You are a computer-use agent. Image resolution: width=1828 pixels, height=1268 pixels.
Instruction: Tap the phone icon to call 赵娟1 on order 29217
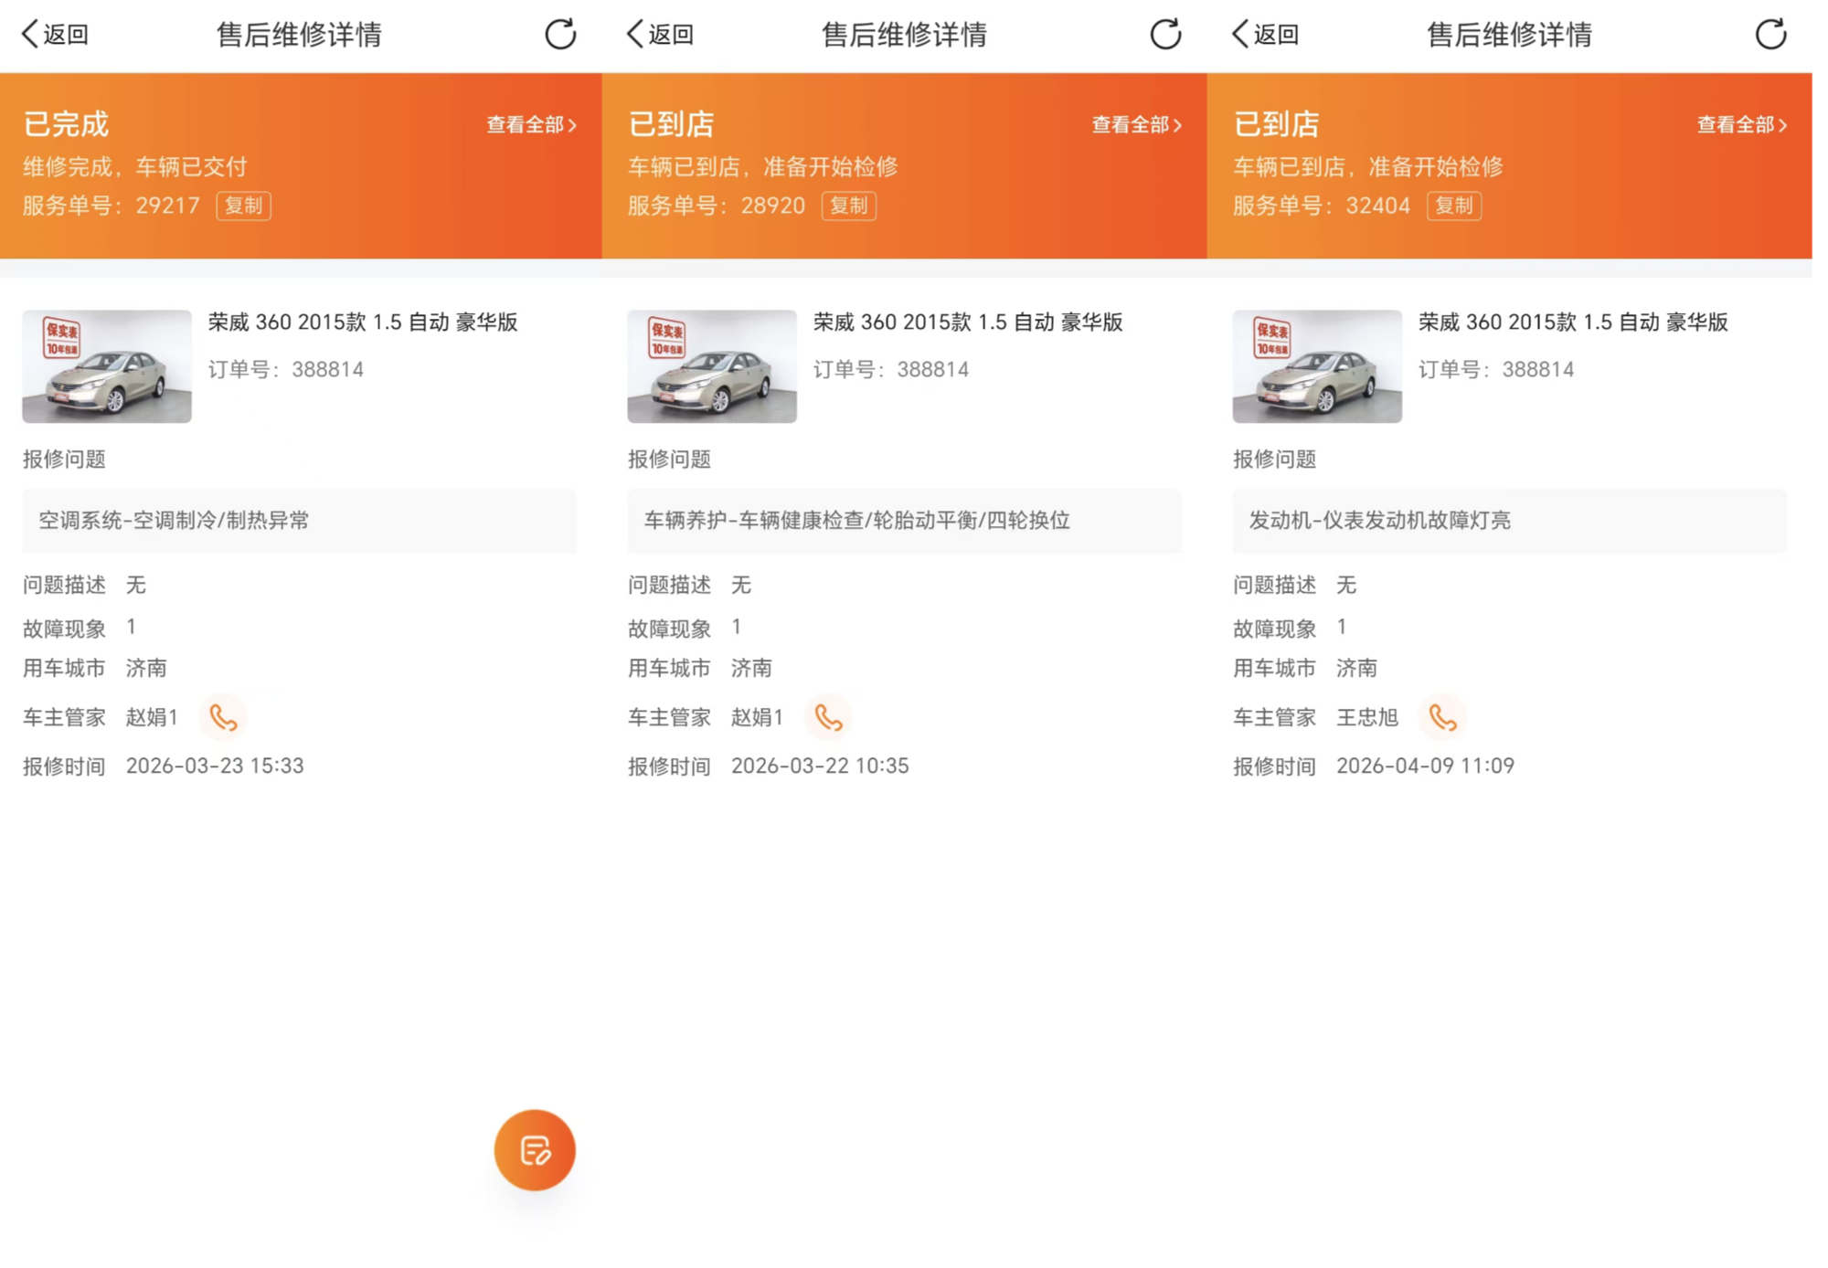(224, 718)
